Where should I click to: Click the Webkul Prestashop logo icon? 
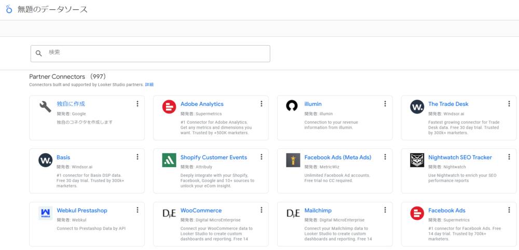45,213
